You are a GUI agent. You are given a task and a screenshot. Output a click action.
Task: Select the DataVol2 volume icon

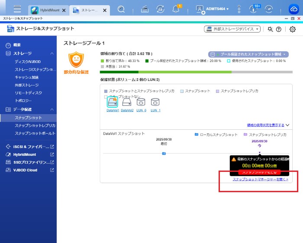point(127,103)
